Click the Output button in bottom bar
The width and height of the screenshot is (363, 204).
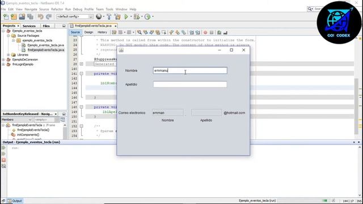tap(15, 201)
